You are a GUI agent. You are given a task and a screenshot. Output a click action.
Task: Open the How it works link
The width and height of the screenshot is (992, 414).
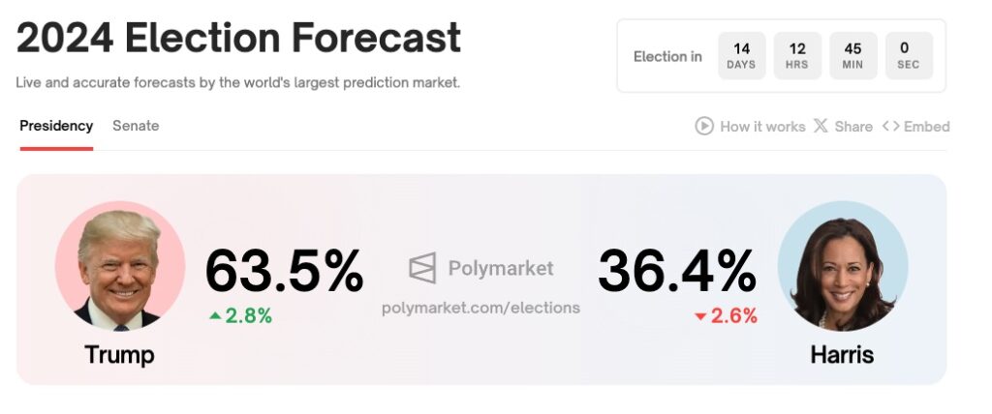(x=762, y=126)
